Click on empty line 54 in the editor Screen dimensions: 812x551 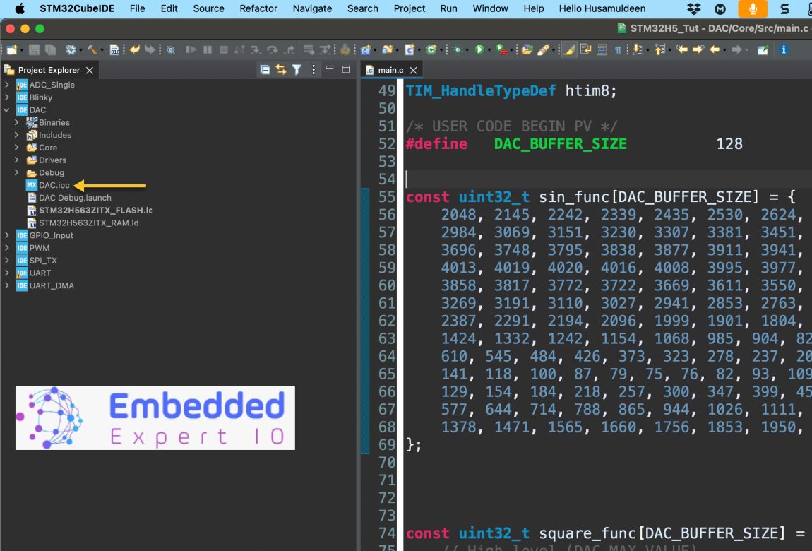565,179
